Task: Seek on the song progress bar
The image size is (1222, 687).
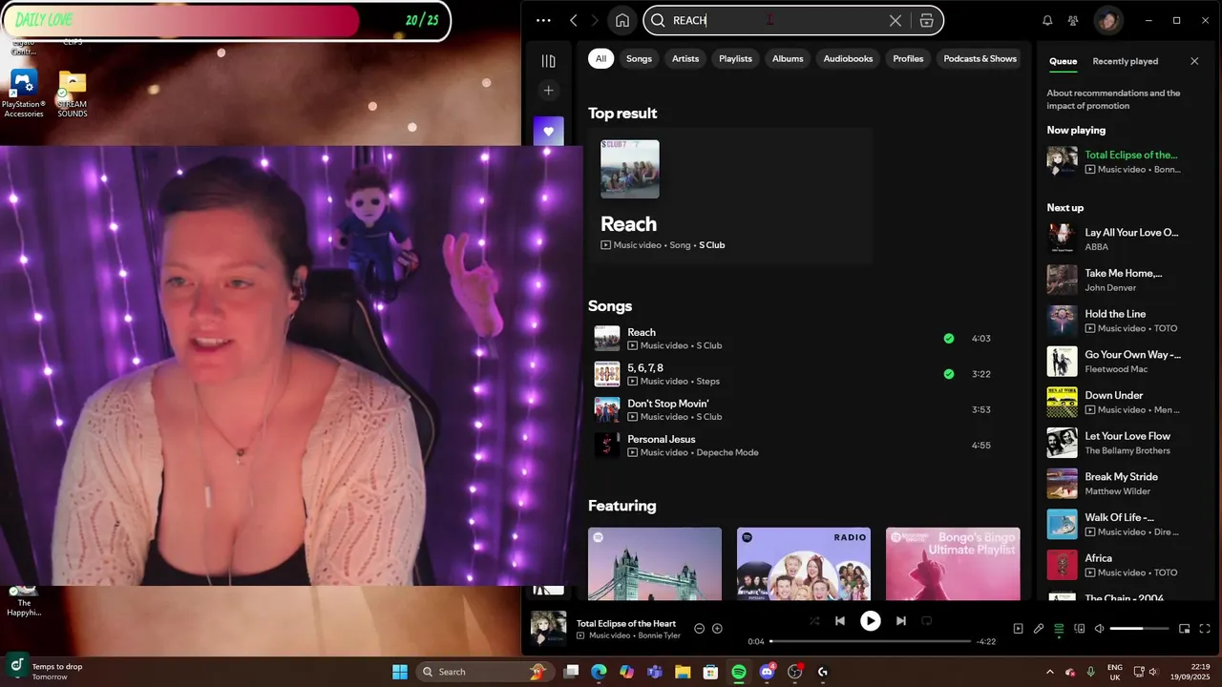Action: click(870, 641)
